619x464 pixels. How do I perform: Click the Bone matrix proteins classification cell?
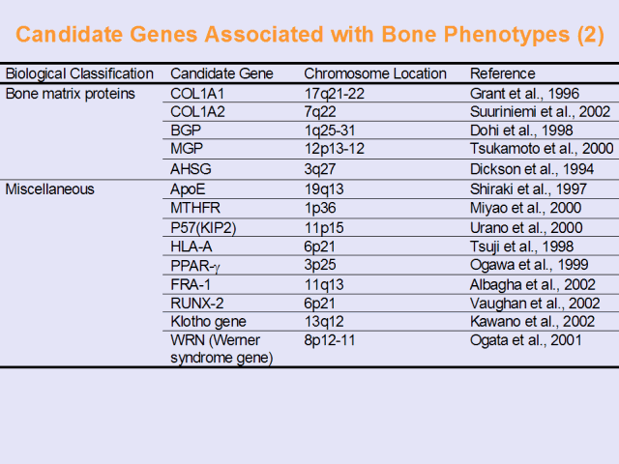coord(71,93)
